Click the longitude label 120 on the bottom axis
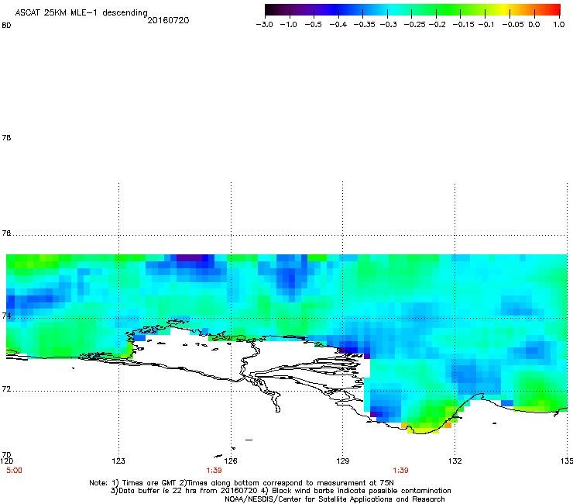Image resolution: width=573 pixels, height=504 pixels. 6,461
